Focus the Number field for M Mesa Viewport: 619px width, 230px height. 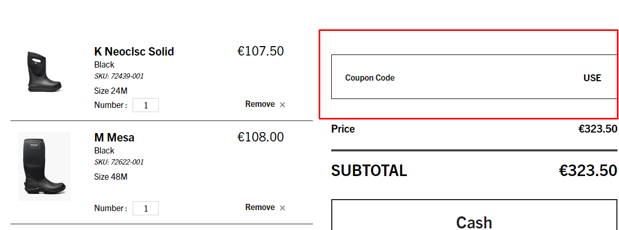[x=146, y=209]
